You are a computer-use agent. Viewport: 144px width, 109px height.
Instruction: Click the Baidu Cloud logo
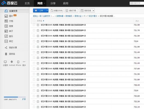[10, 3]
